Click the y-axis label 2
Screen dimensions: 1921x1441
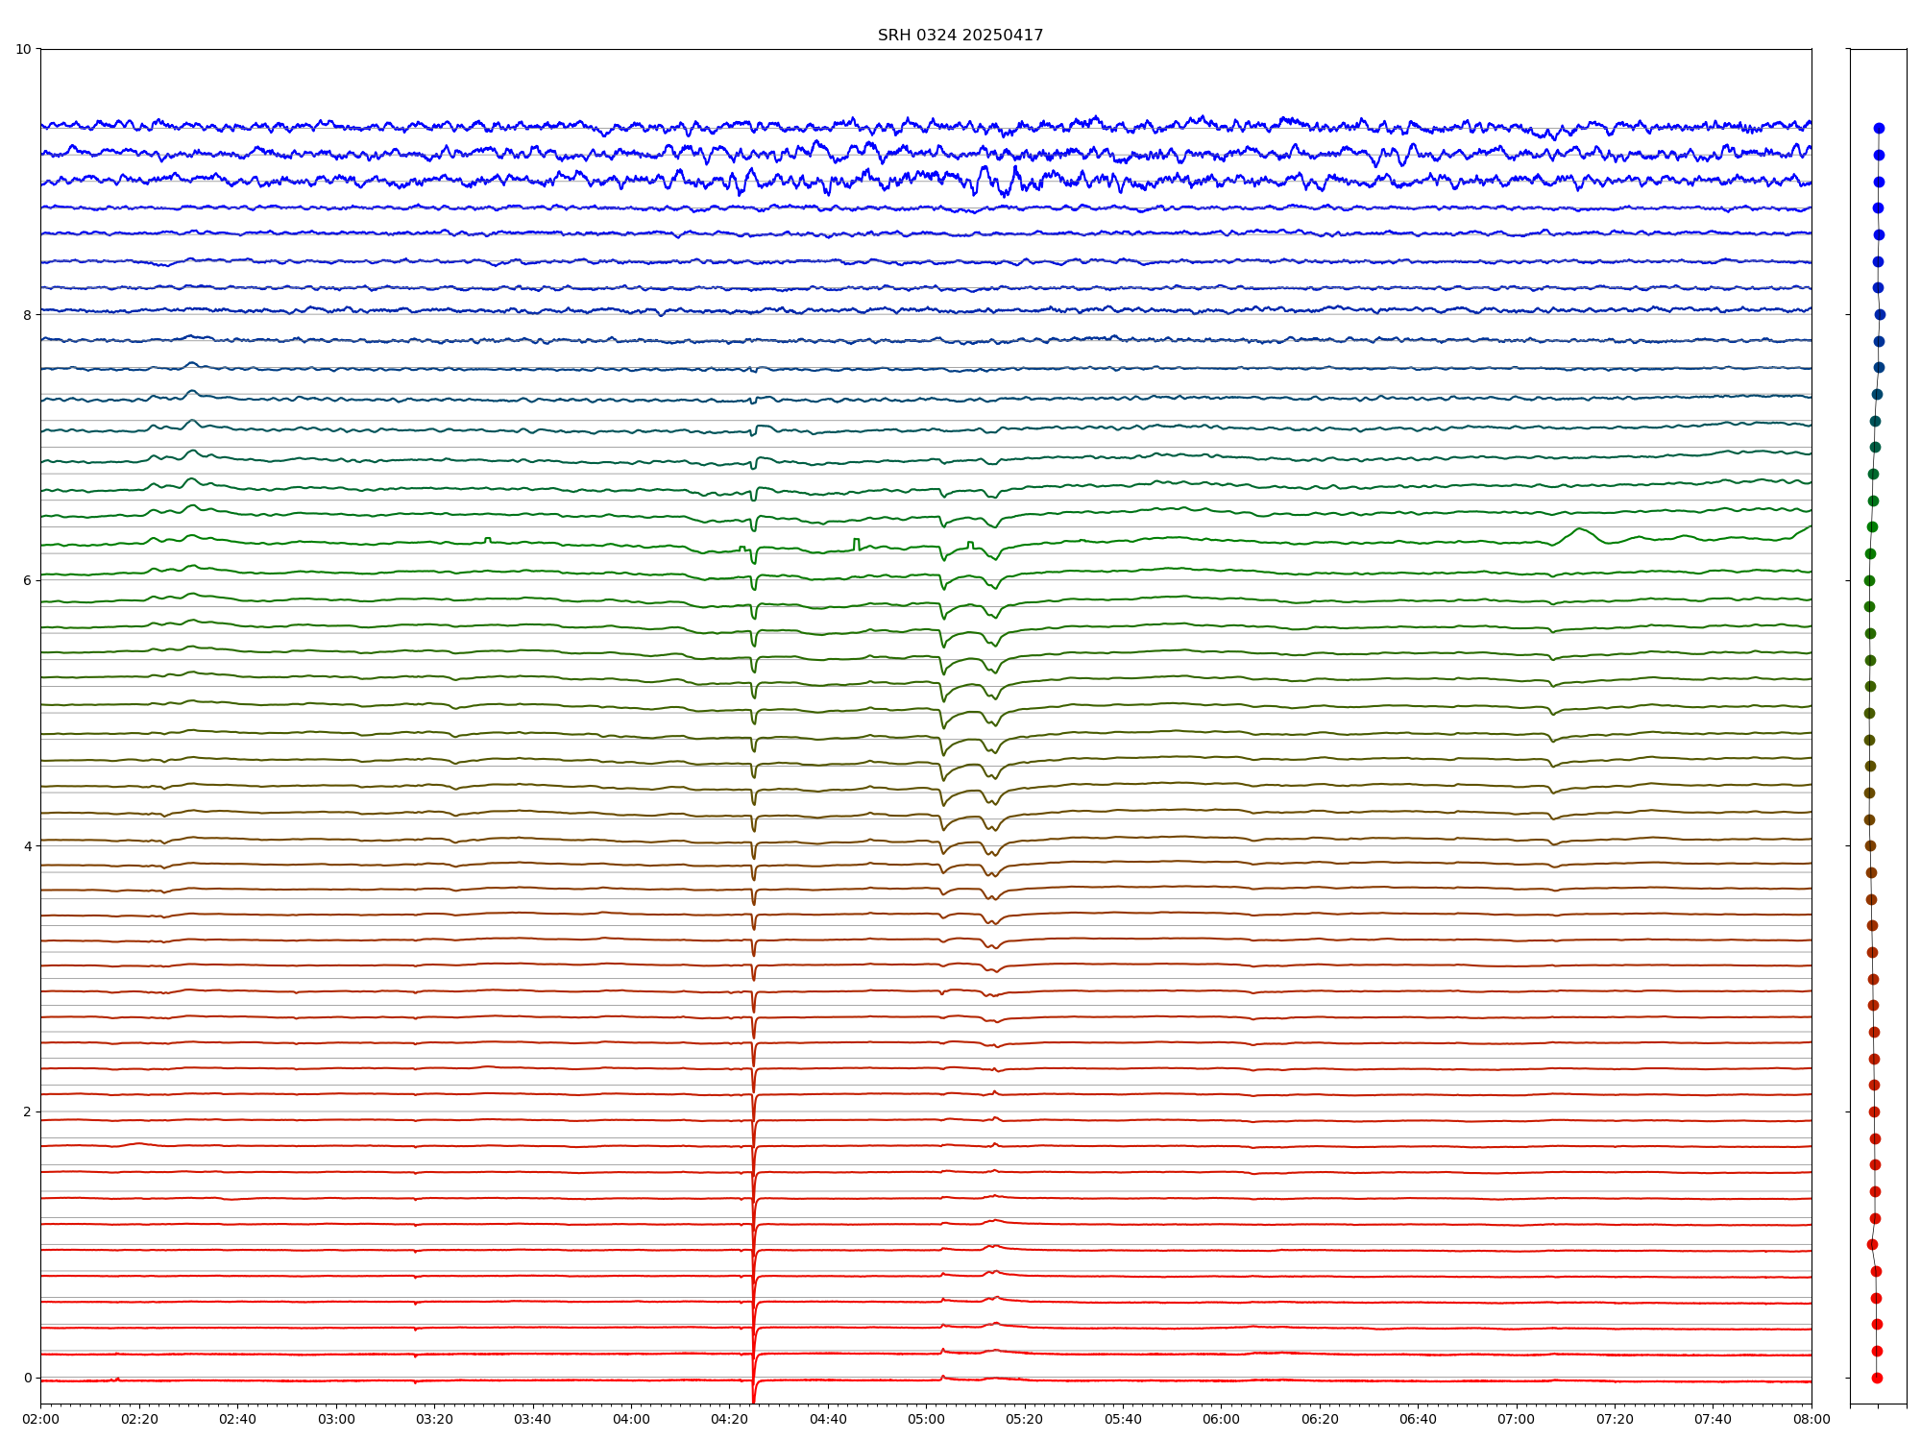tap(27, 1111)
